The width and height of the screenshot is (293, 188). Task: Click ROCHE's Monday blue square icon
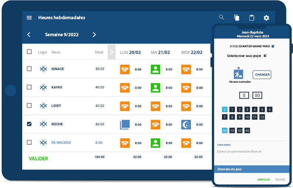[x=125, y=124]
